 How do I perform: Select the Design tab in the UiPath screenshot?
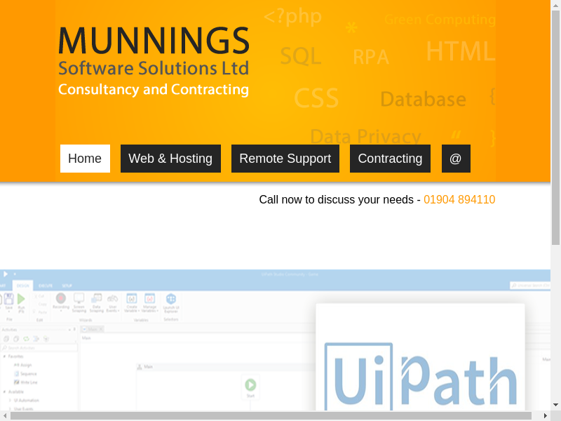coord(23,286)
